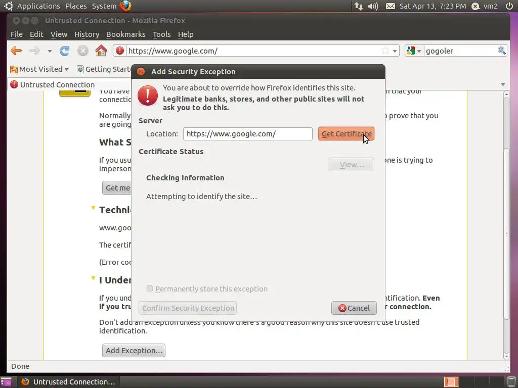Click the volume speaker icon

pos(373,6)
